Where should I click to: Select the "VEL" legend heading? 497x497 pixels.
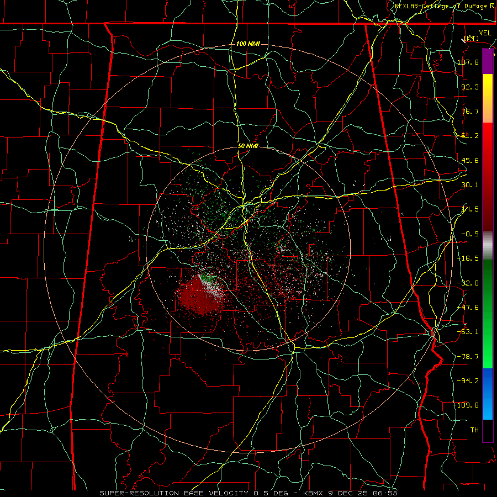[485, 33]
